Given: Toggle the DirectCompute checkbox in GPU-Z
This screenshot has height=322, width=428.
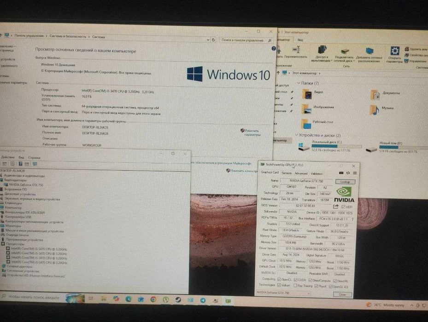Looking at the screenshot, I should tap(311, 280).
